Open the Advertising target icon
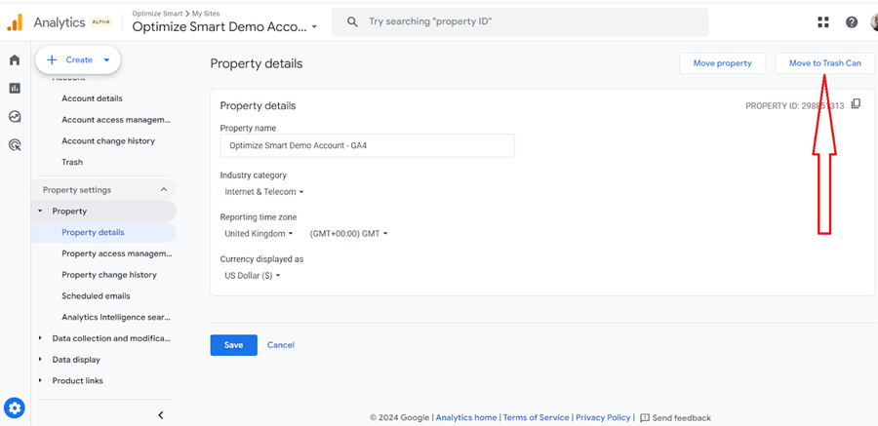878x426 pixels. 15,145
